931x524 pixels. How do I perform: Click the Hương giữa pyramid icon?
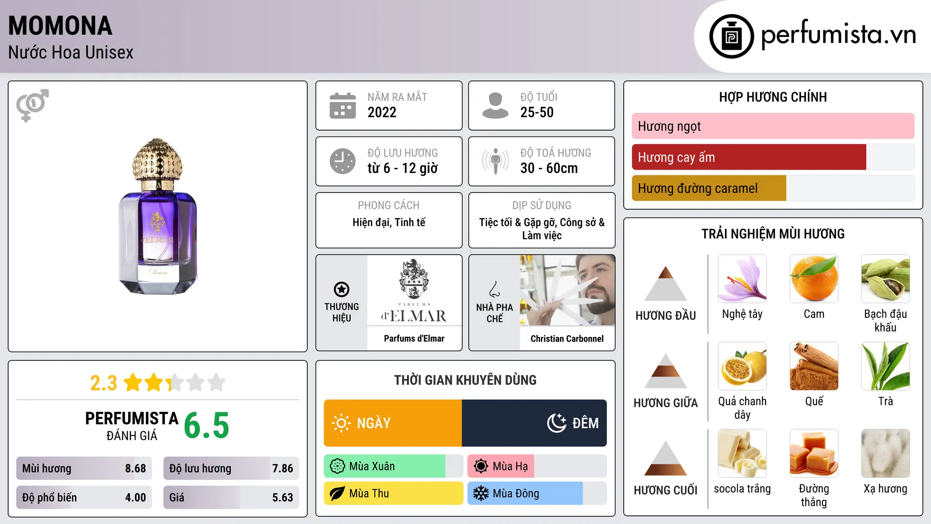click(x=666, y=371)
